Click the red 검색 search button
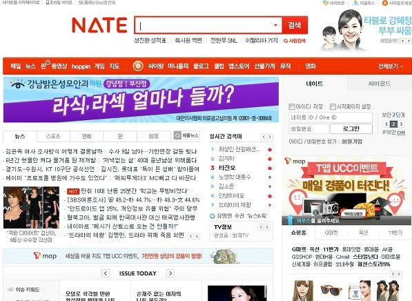This screenshot has width=412, height=301. pos(295,26)
